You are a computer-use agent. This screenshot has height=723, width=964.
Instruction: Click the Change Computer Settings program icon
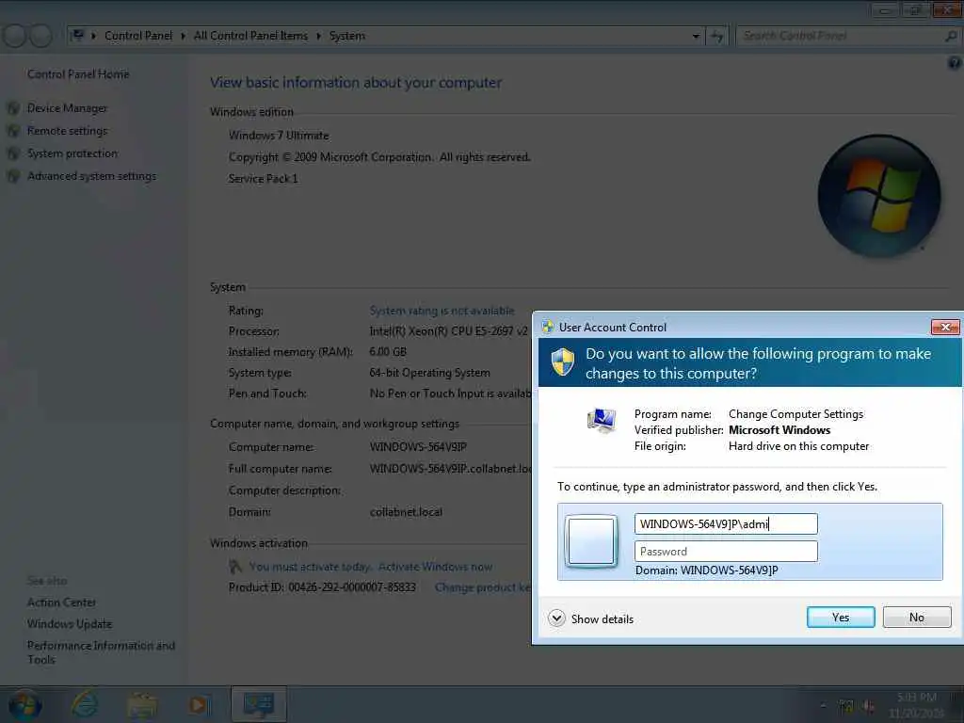[602, 421]
